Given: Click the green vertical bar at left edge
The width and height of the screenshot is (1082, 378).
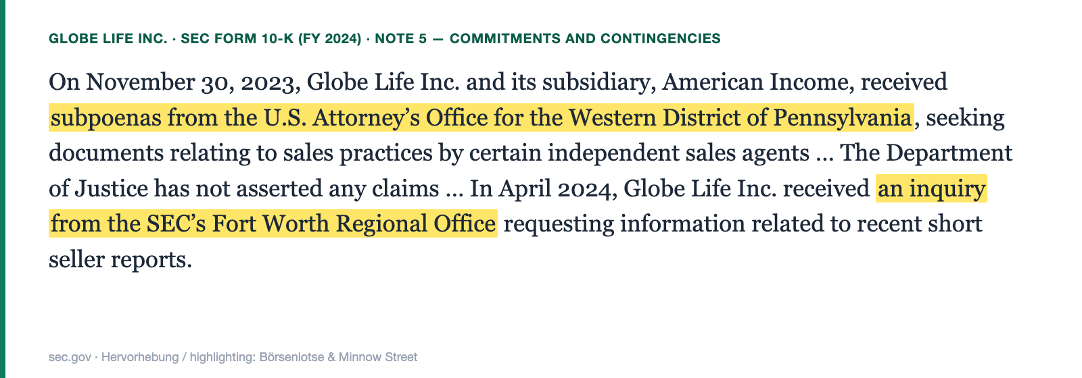Looking at the screenshot, I should [3, 189].
